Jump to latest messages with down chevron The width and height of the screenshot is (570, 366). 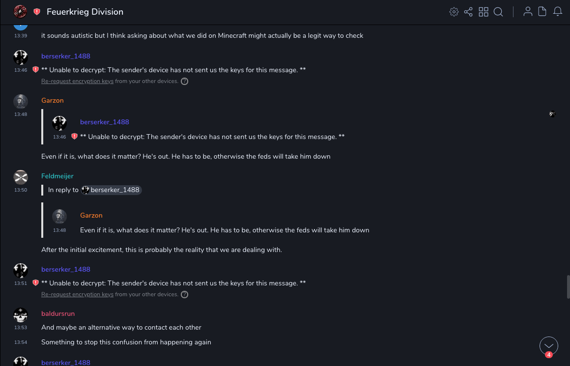tap(548, 345)
